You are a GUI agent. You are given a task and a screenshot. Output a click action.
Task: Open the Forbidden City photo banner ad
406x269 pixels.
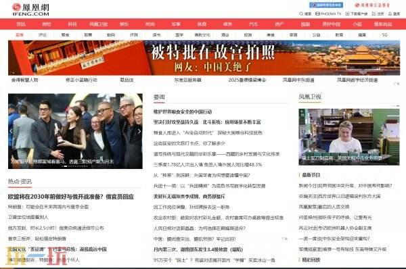(x=204, y=57)
